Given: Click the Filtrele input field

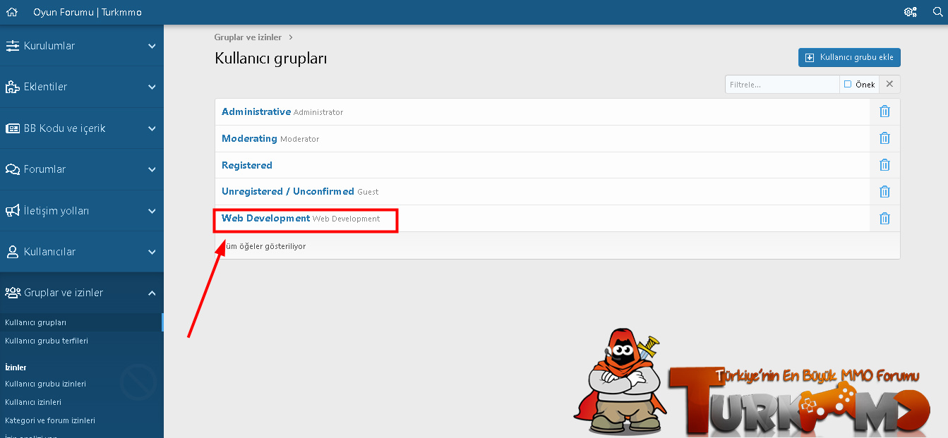Looking at the screenshot, I should coord(781,85).
